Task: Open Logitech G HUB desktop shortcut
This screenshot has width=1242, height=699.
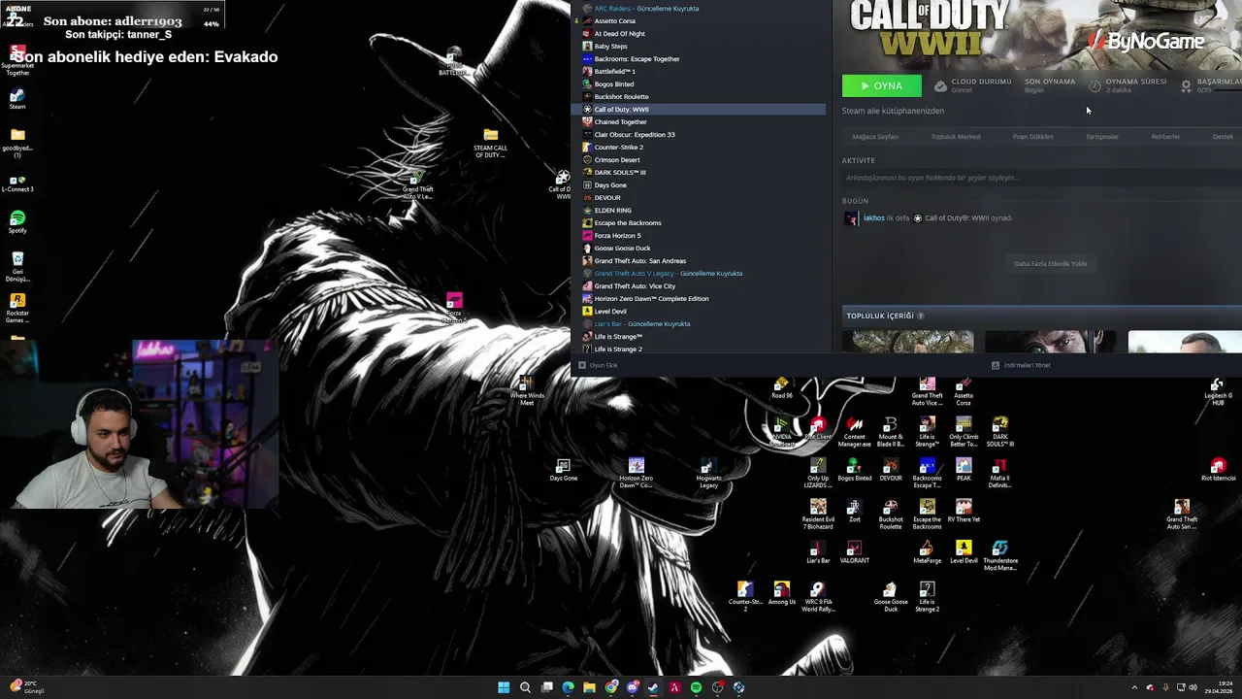Action: point(1218,391)
